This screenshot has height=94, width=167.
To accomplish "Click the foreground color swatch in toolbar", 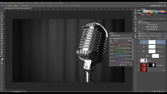I will click(x=1, y=58).
